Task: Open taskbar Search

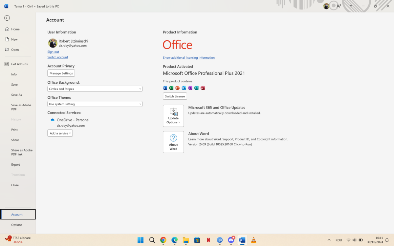Action: 152,240
